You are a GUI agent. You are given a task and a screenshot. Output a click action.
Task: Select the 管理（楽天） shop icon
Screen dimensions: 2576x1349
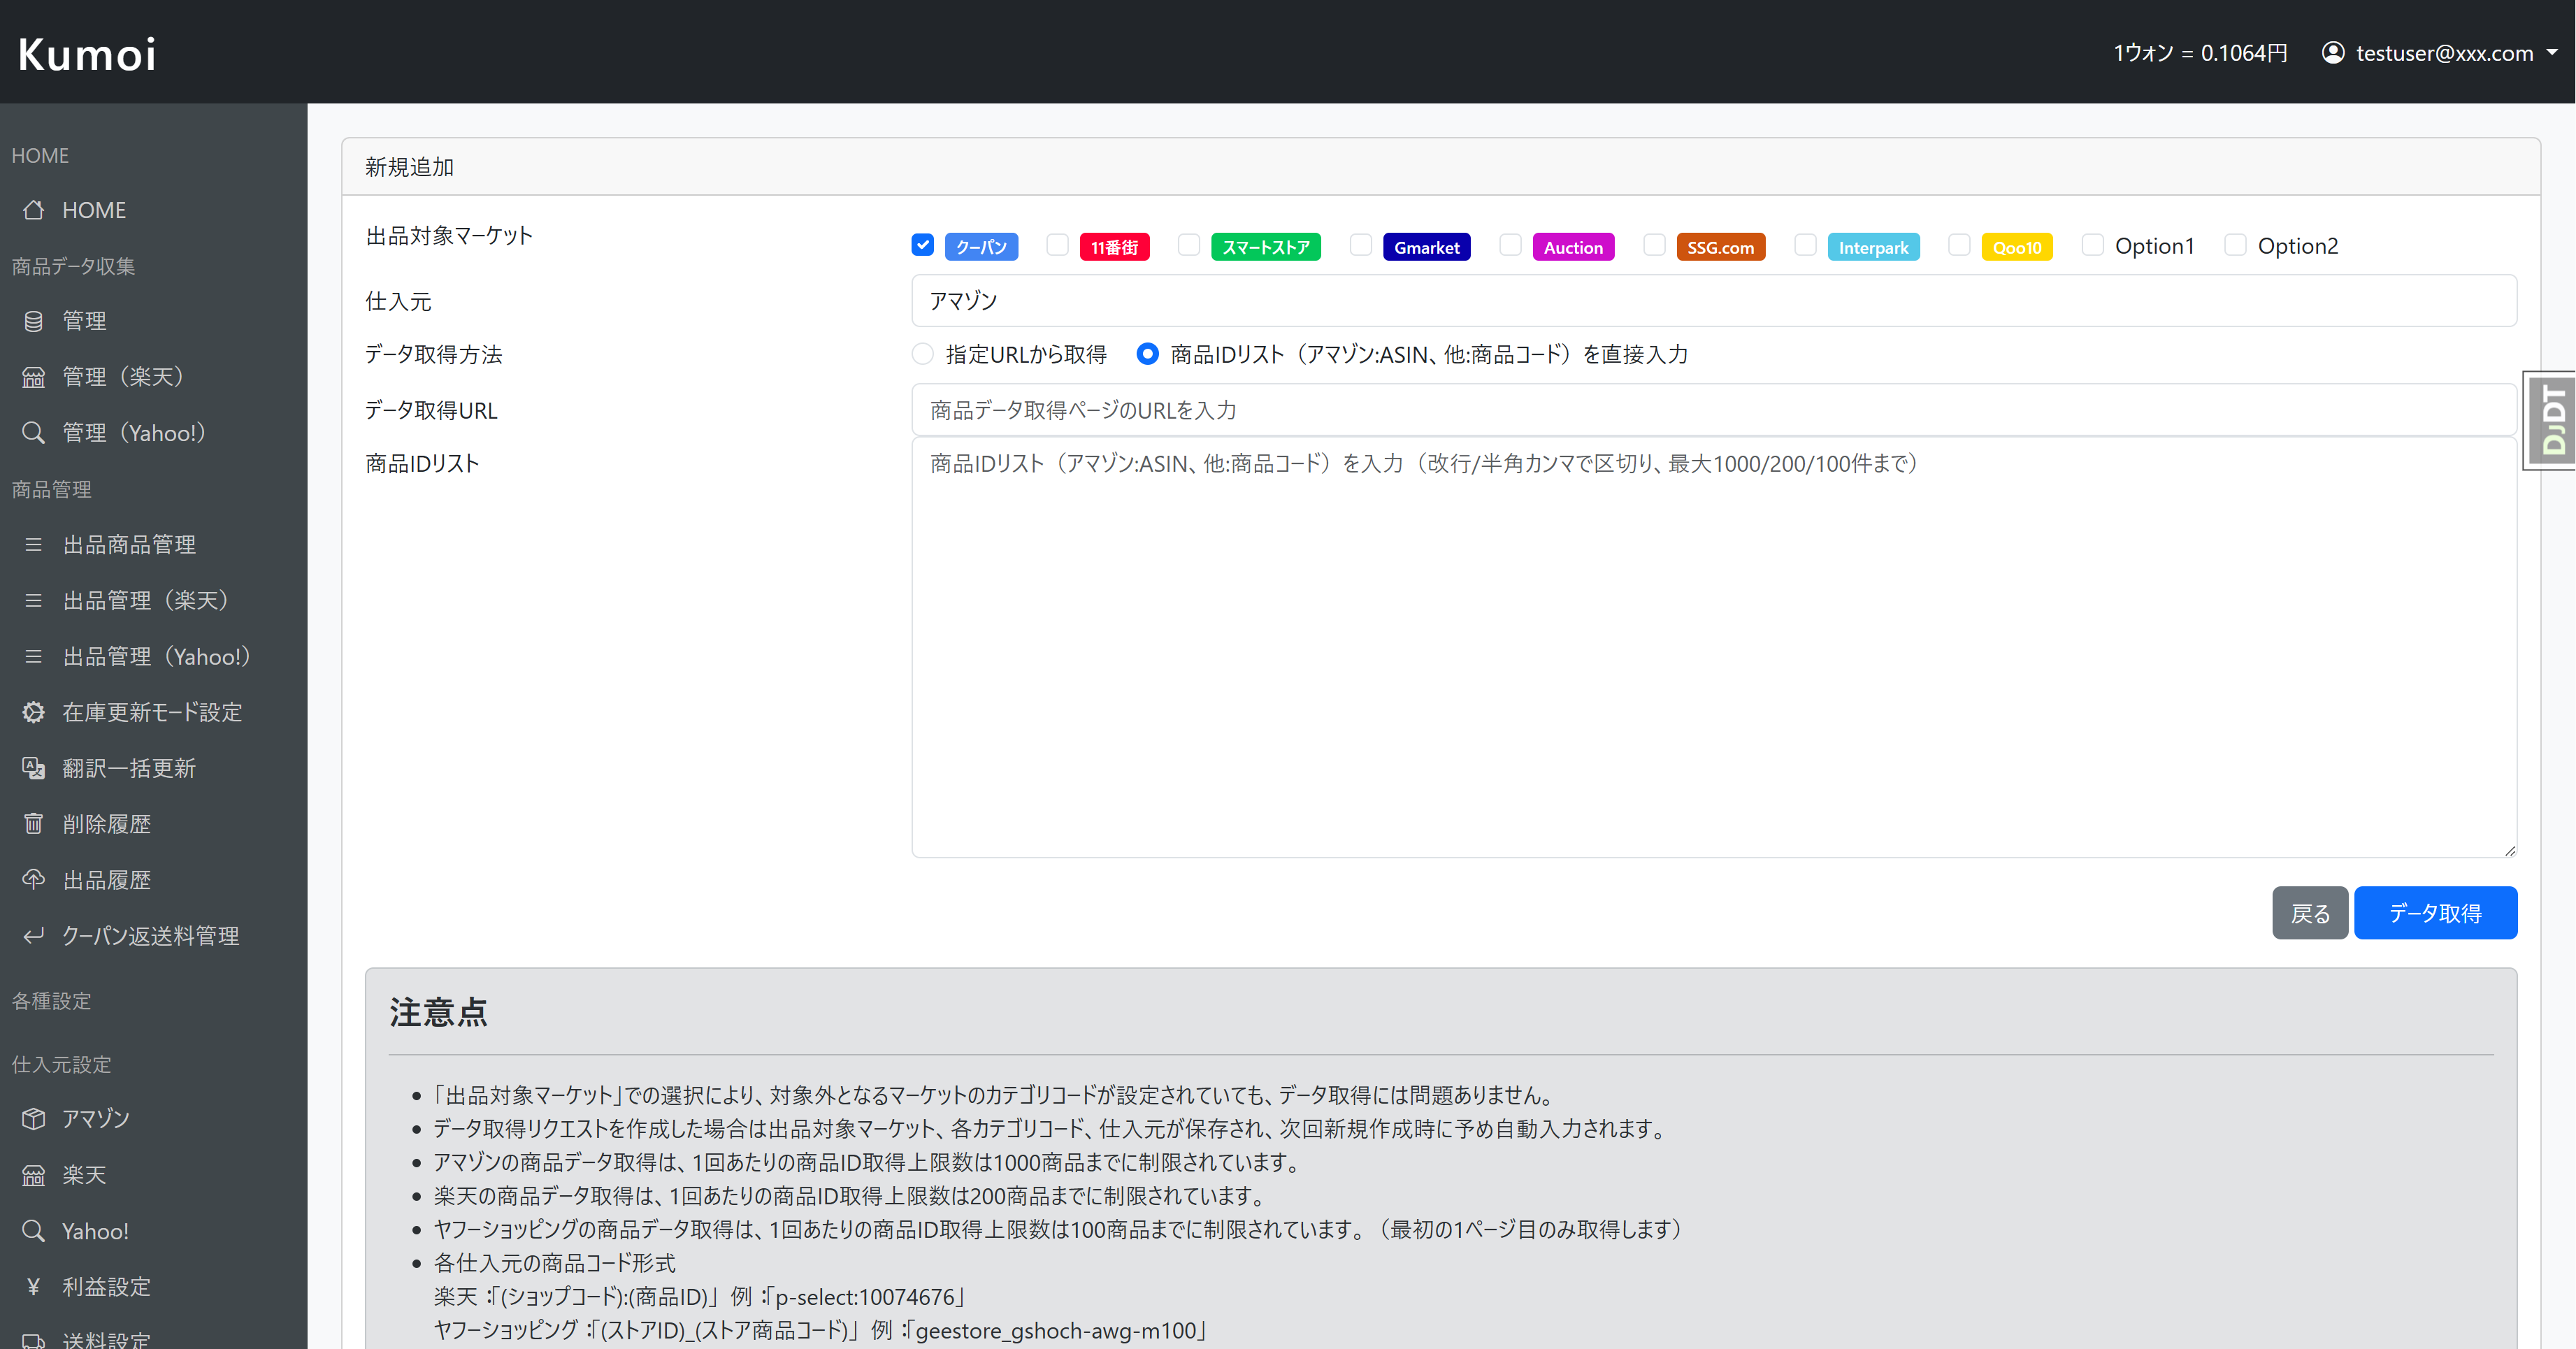click(x=34, y=376)
